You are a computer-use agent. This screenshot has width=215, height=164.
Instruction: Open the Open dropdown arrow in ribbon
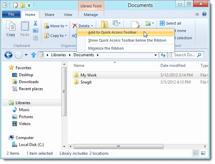point(153,23)
